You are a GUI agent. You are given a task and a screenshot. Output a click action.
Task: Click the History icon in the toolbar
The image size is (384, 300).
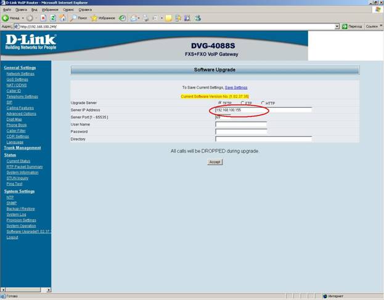click(x=122, y=18)
